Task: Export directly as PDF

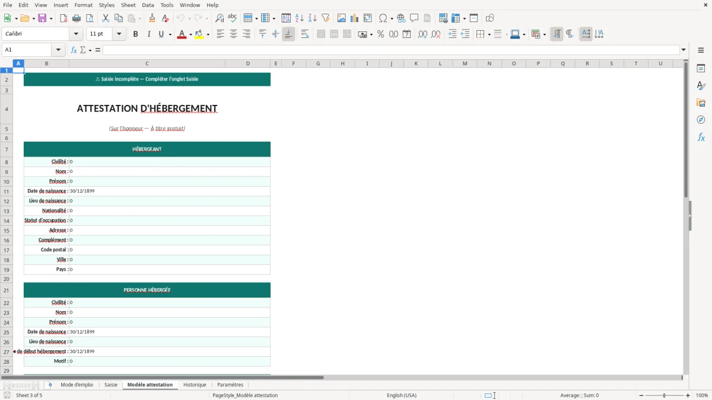Action: pos(63,18)
